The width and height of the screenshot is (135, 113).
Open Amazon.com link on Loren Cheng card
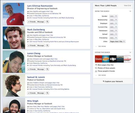[x=38, y=59]
